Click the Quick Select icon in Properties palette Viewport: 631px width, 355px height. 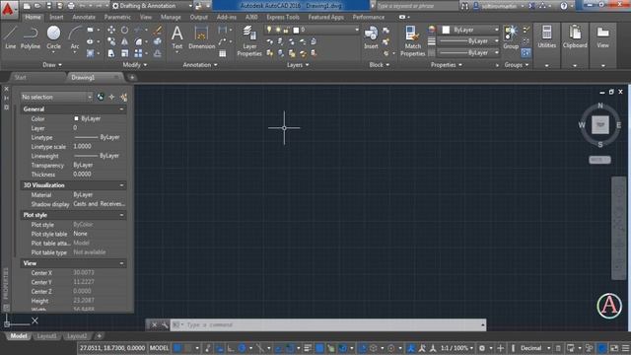[x=123, y=97]
